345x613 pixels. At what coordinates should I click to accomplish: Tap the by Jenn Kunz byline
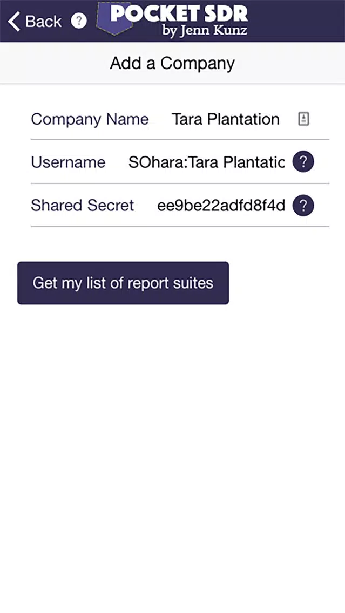pos(205,31)
